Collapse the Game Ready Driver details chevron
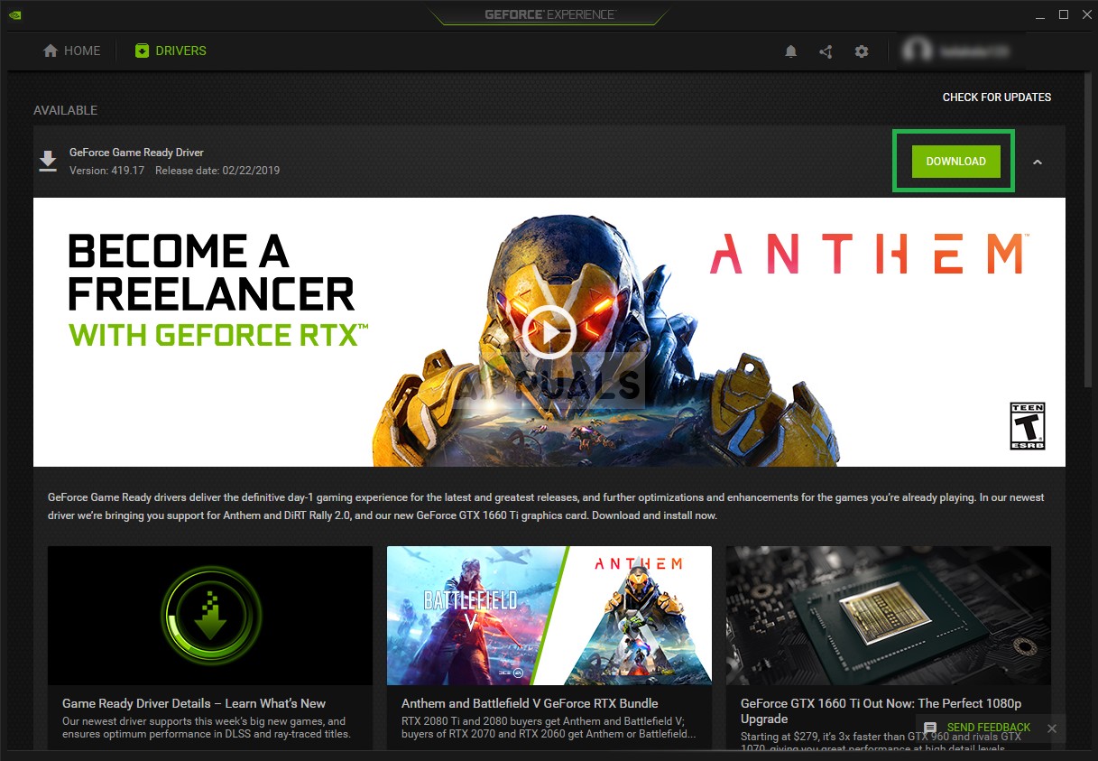 point(1038,162)
